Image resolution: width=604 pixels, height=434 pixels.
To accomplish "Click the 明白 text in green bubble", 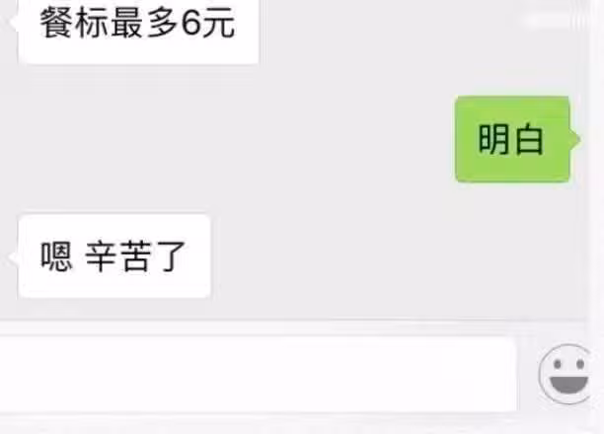I will click(511, 139).
